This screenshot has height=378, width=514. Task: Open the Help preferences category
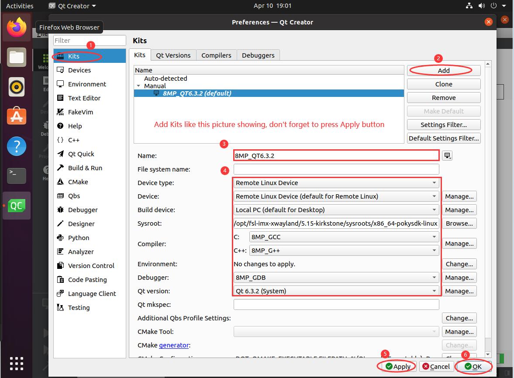(90, 126)
